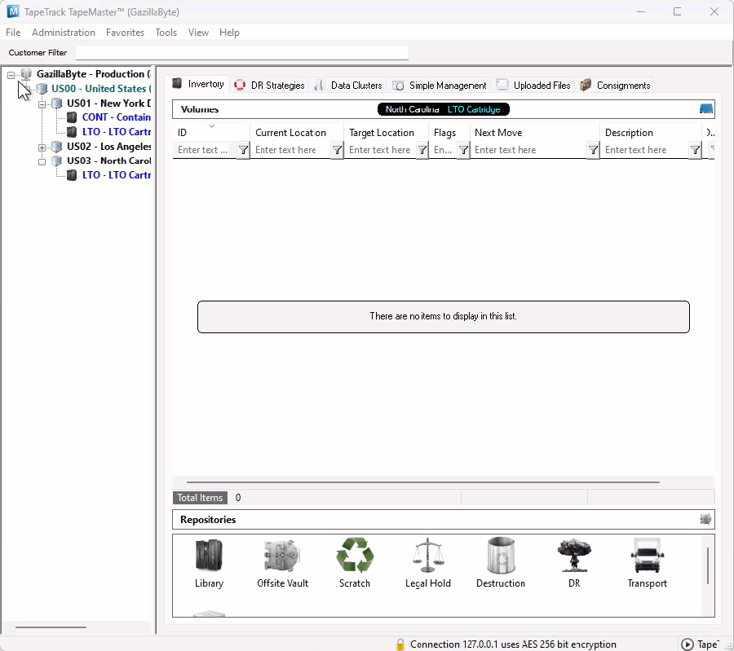
Task: Collapse the US01 New York node
Action: click(42, 103)
